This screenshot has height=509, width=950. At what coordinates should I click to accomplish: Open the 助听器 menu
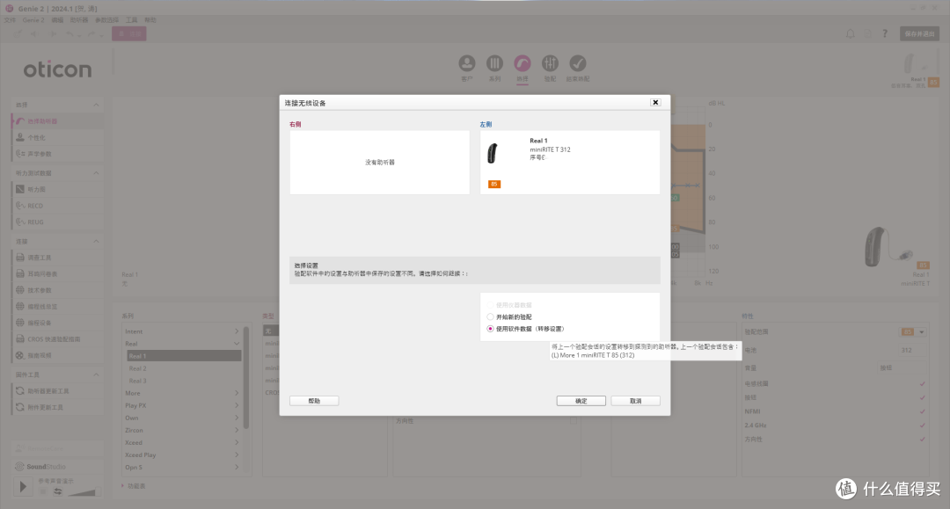[x=79, y=20]
